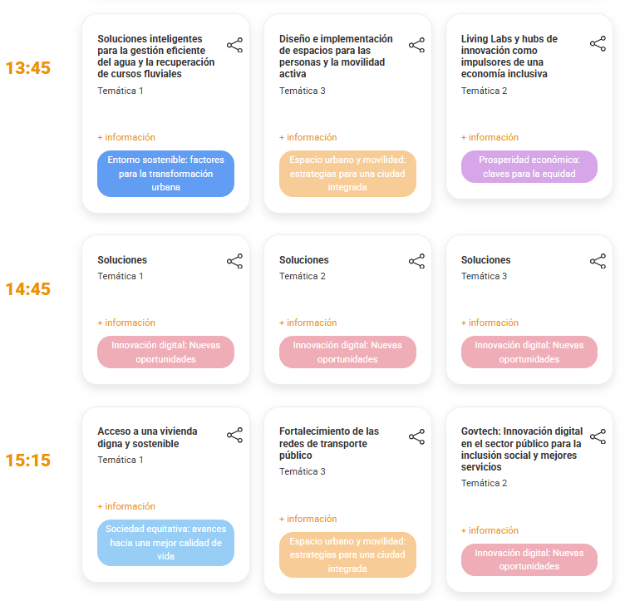Select the blue Entorno sostenible tag
This screenshot has width=625, height=601.
tap(166, 174)
